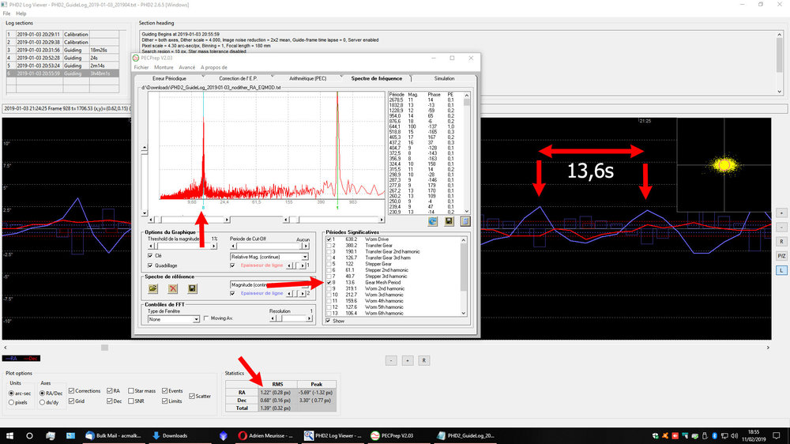Click the P/Z button right of graph
Image resolution: width=790 pixels, height=444 pixels.
tap(781, 256)
